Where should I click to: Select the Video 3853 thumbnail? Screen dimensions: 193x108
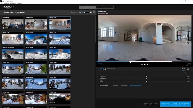(60, 53)
